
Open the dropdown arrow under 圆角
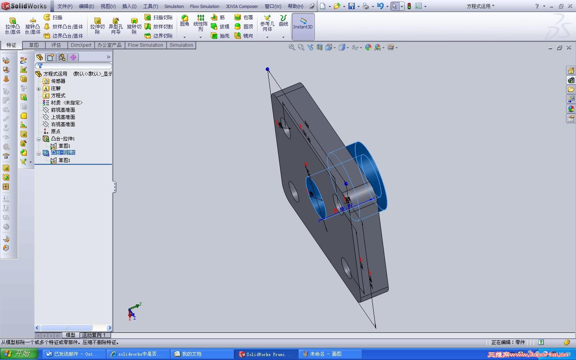pos(184,37)
